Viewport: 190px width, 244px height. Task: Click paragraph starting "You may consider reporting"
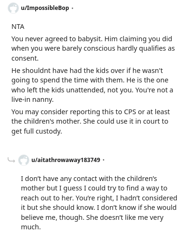coord(90,121)
